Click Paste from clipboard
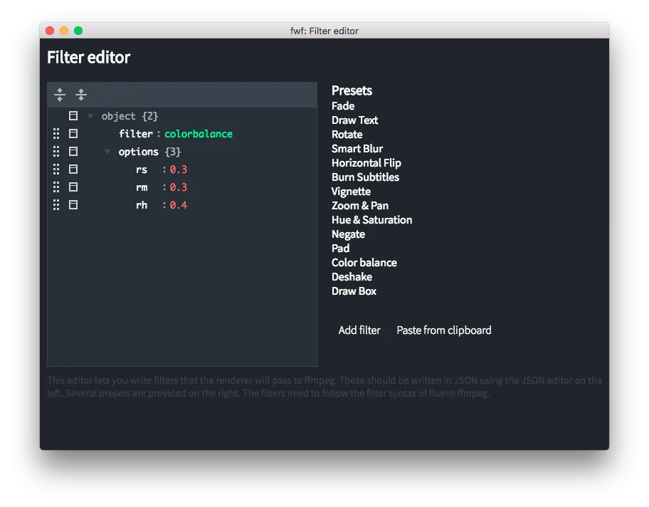This screenshot has height=507, width=649. (444, 330)
